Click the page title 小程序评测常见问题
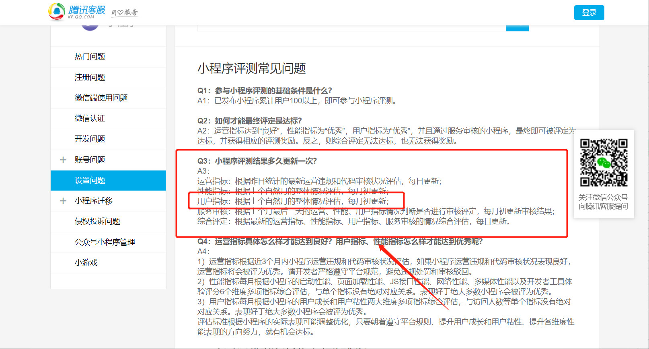Screen dimensions: 649x349 pos(251,68)
